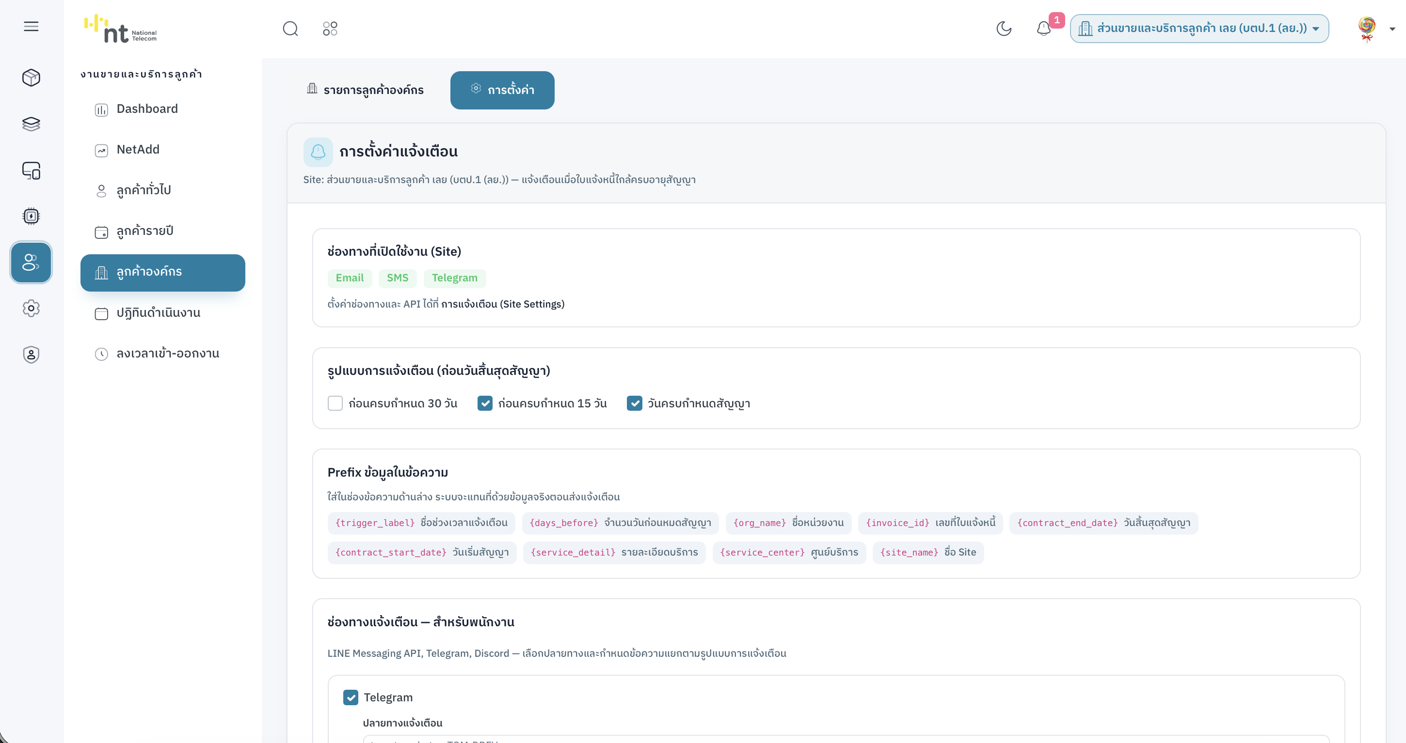Click the {site_name} prefix chip

pos(928,552)
